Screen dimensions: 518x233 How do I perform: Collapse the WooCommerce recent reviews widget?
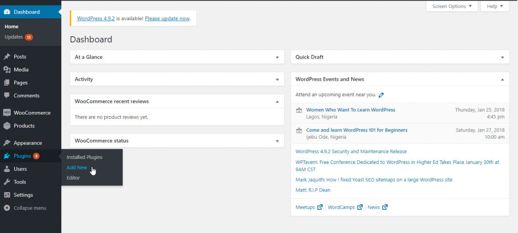[277, 101]
